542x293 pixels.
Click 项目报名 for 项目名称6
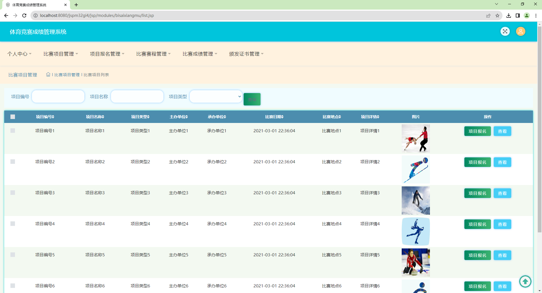pyautogui.click(x=477, y=286)
